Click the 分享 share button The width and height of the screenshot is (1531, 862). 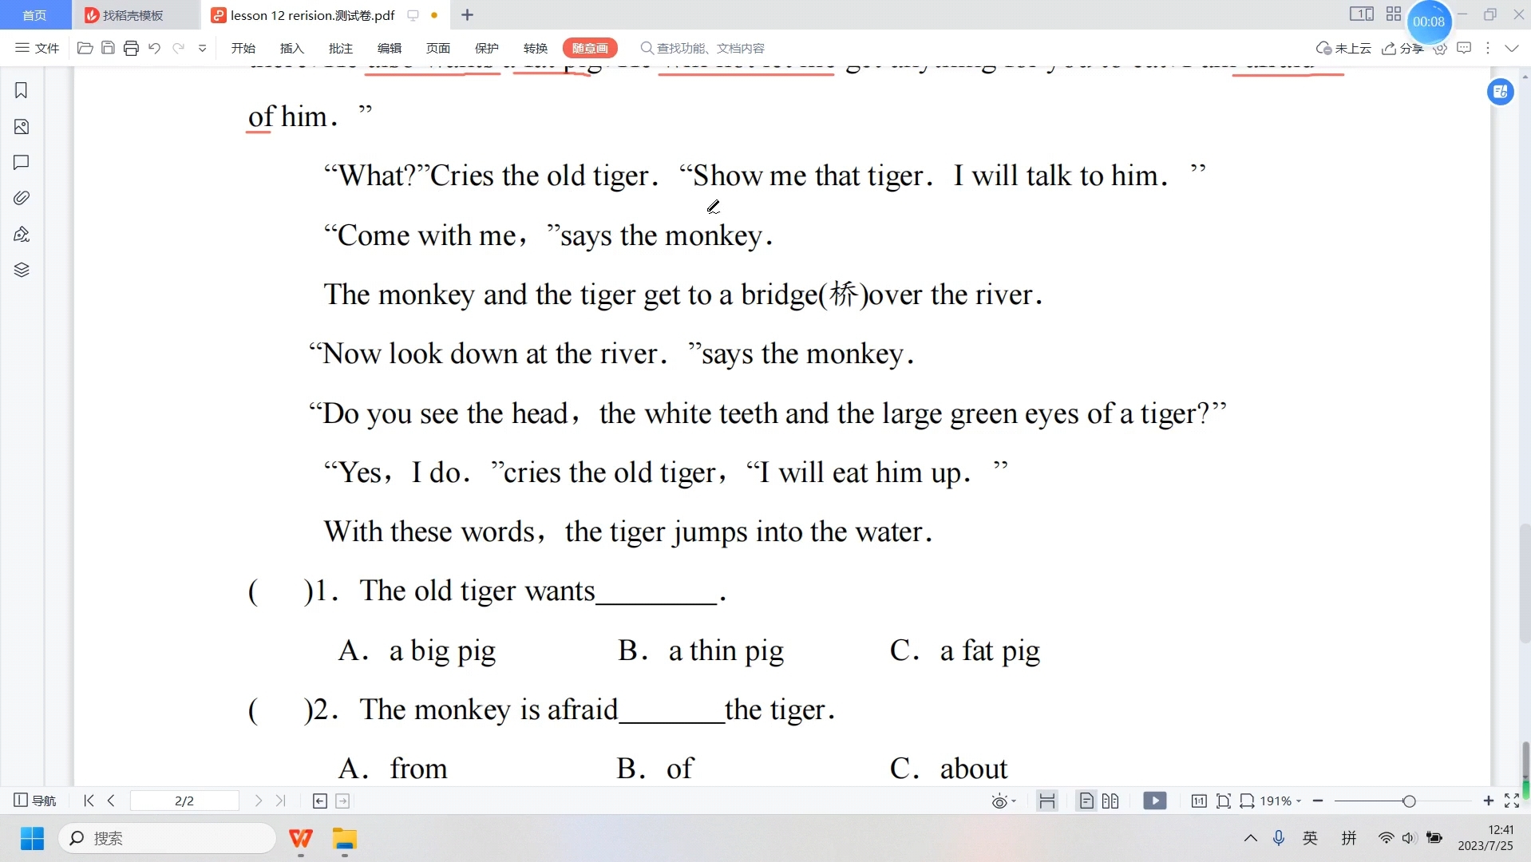point(1402,48)
